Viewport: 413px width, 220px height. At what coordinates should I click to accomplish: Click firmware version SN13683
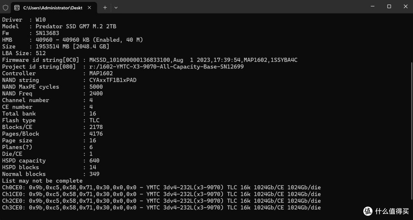[47, 33]
